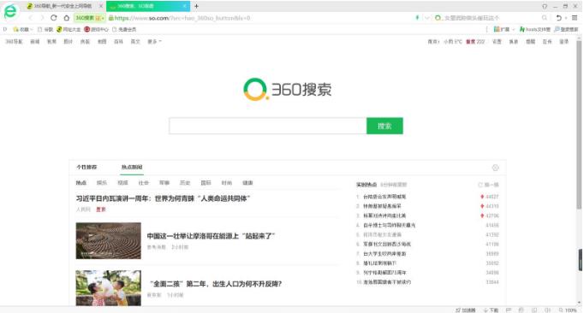Open hot search item ranked 10
The width and height of the screenshot is (584, 313).
(387, 282)
